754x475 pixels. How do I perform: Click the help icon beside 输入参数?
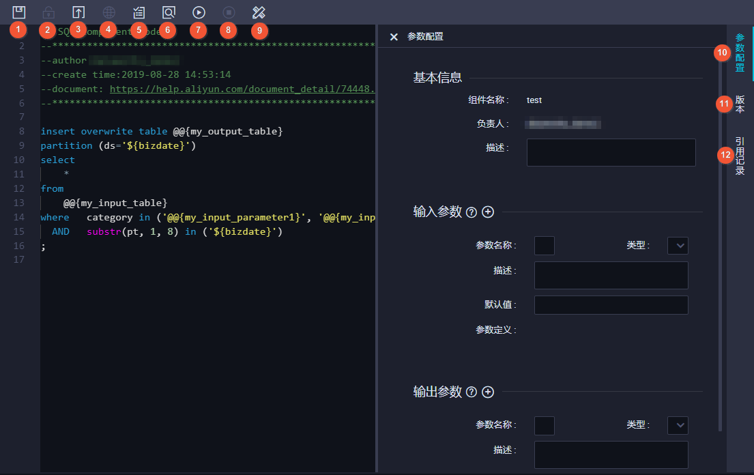coord(472,212)
